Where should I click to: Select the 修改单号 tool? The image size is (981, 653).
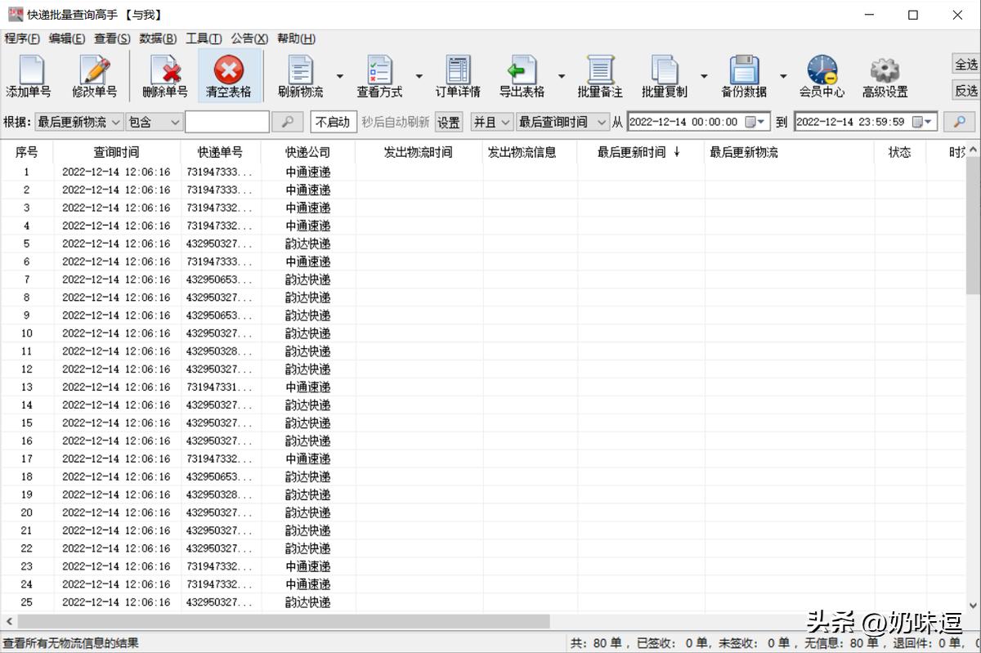click(x=95, y=74)
